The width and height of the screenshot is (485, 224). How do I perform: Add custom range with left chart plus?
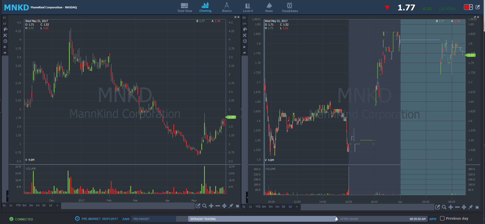point(57,206)
